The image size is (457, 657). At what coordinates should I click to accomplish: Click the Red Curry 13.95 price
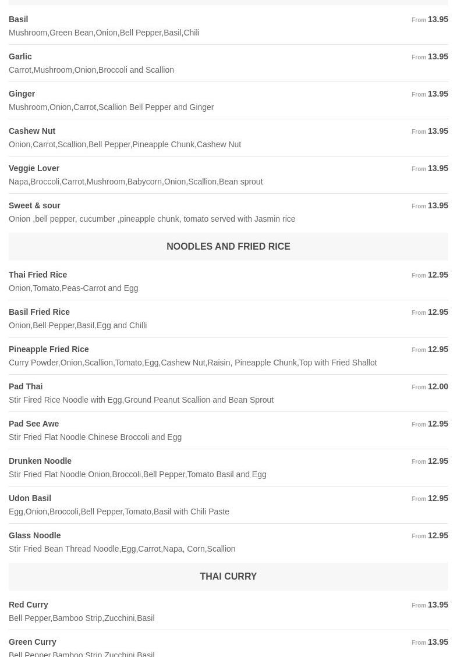(438, 605)
